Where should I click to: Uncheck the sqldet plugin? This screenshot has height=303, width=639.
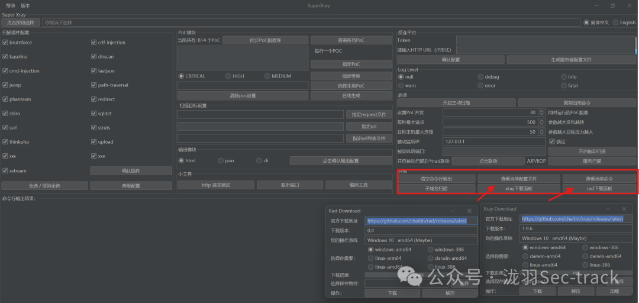click(x=94, y=114)
